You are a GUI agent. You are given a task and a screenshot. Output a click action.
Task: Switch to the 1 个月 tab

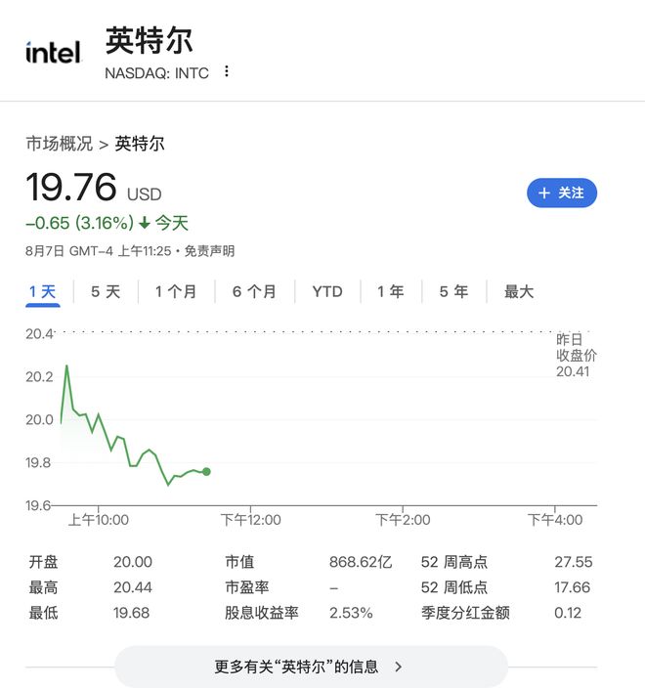click(x=176, y=291)
